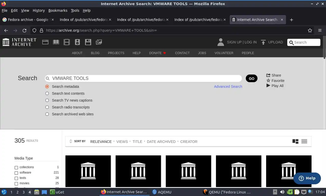The image size is (326, 196).
Task: Bookmark this page with the star icon
Action: pos(310,30)
